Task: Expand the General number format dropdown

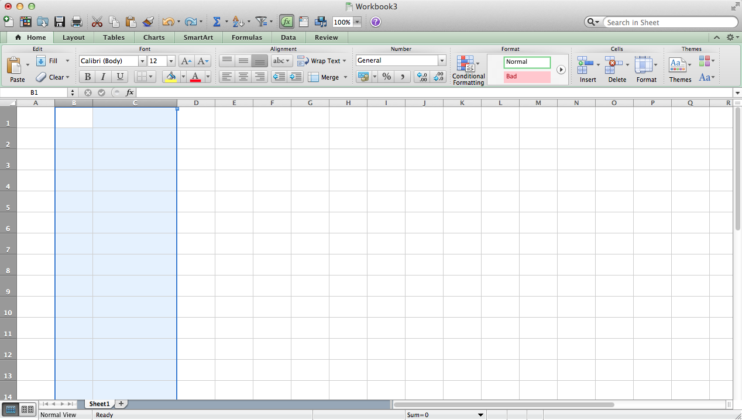Action: pos(441,60)
